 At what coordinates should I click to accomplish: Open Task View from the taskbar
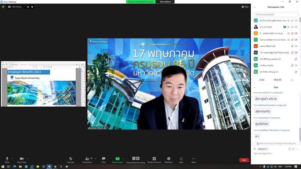(8, 167)
